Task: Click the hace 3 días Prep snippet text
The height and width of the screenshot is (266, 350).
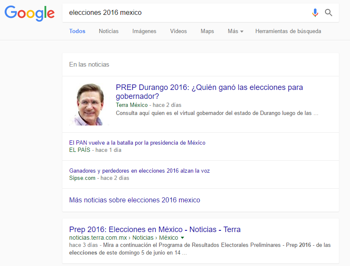Action: 200,249
